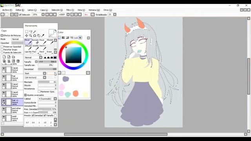Screen dimensions: 251x141
Task: Clear layer icon beside trash
Action: [13, 61]
